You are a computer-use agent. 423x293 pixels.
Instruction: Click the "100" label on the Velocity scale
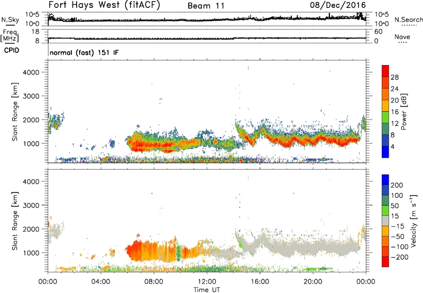tap(397, 196)
